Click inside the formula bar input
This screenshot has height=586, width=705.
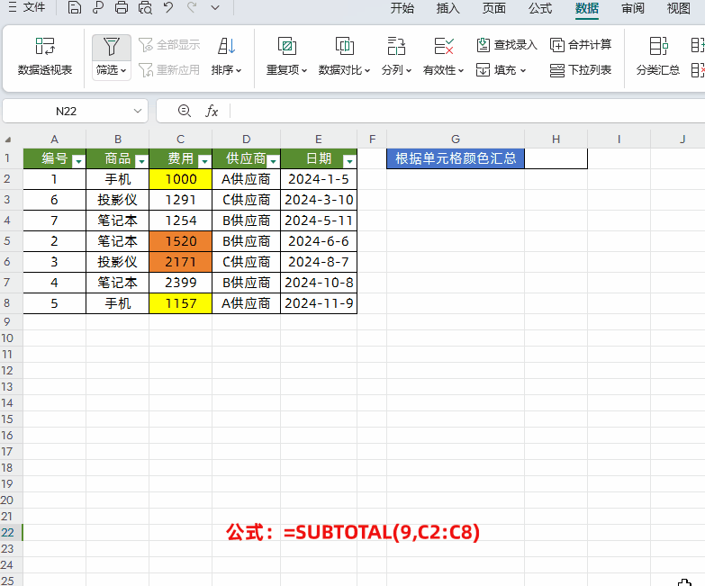[467, 111]
